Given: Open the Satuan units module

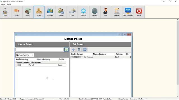Looking at the screenshot, I should point(28,12).
